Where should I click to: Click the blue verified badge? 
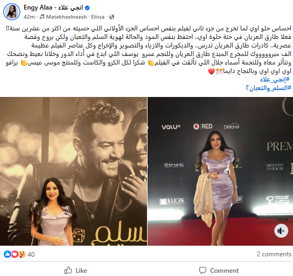tap(87, 8)
